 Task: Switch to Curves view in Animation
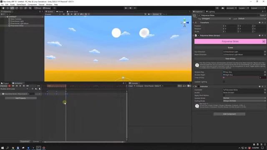36,142
